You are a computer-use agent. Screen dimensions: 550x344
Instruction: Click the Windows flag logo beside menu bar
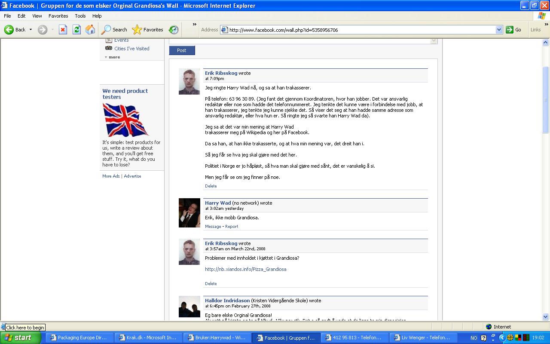[542, 16]
